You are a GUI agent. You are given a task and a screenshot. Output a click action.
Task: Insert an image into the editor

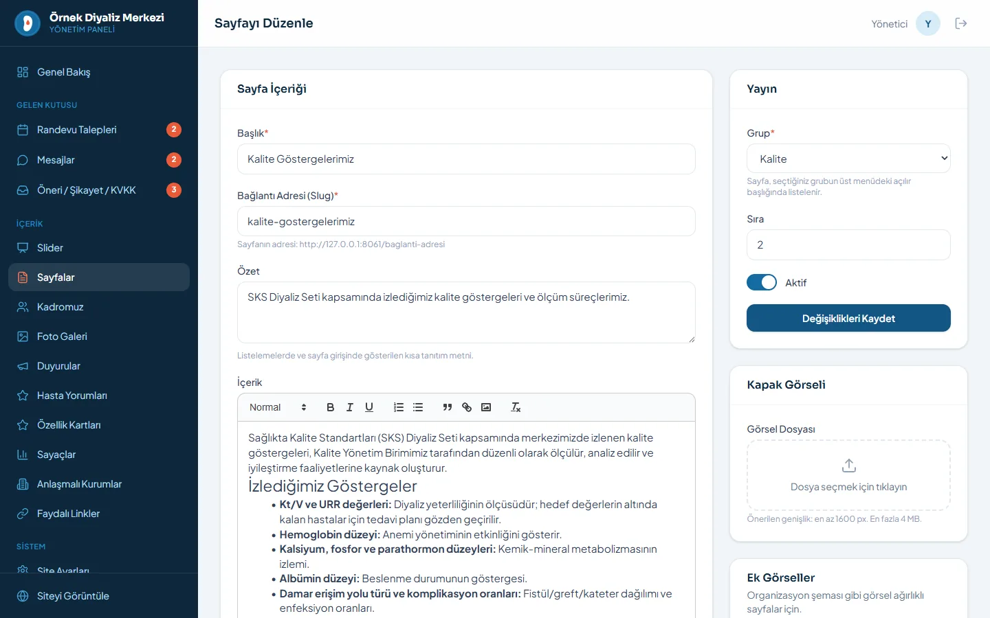[486, 407]
